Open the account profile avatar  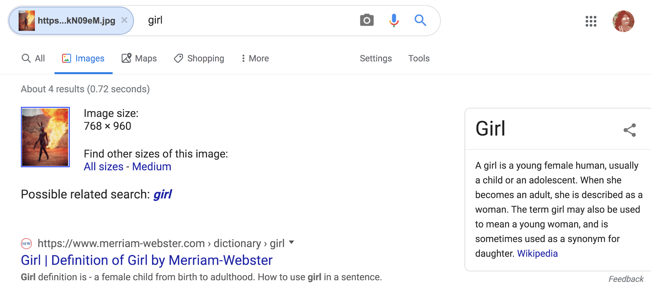tap(623, 21)
